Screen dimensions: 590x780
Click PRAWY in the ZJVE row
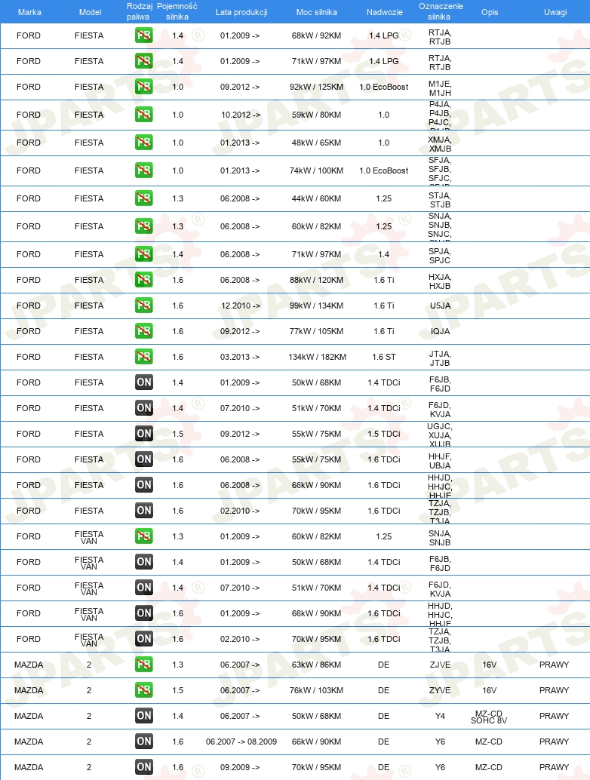click(x=554, y=665)
